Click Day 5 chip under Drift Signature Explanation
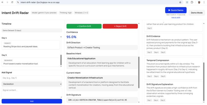 (163, 100)
